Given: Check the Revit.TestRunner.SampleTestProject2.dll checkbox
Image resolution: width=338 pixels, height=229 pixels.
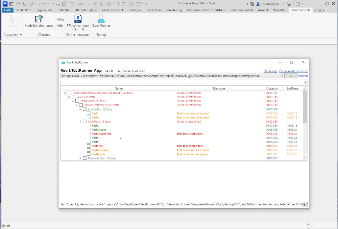Looking at the screenshot, I should coord(69,93).
